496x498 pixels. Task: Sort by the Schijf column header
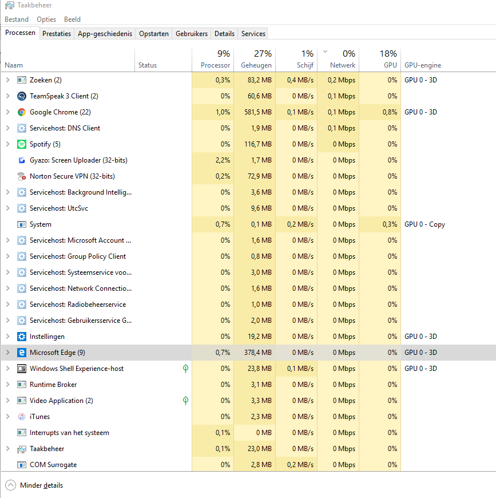296,60
